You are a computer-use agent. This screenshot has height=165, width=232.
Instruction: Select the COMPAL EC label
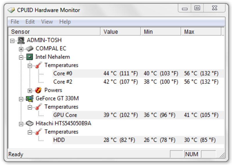pos(51,48)
